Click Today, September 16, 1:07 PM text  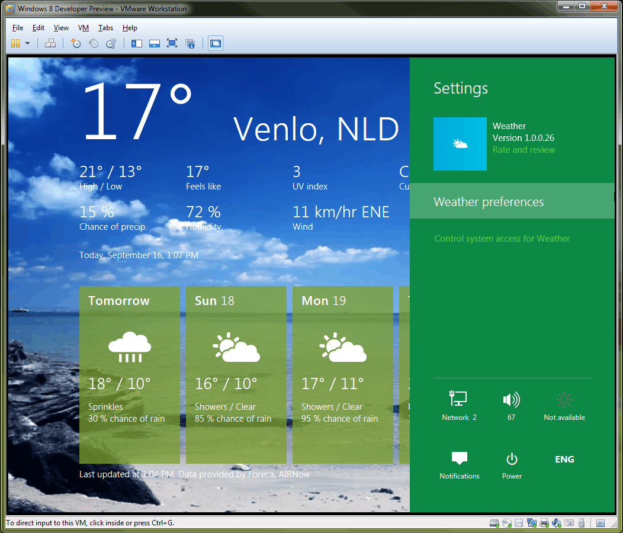coord(139,255)
